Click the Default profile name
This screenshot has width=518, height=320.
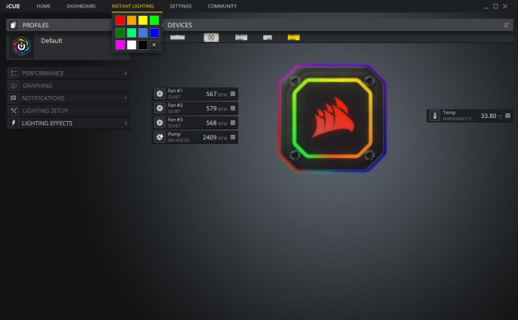[x=51, y=41]
